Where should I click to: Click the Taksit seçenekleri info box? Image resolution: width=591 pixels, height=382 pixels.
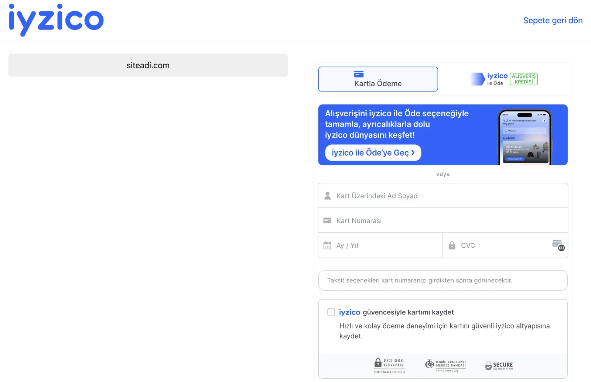[x=443, y=281]
